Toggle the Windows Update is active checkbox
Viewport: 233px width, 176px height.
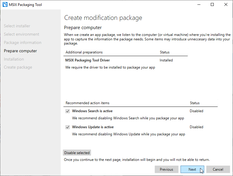[68, 127]
